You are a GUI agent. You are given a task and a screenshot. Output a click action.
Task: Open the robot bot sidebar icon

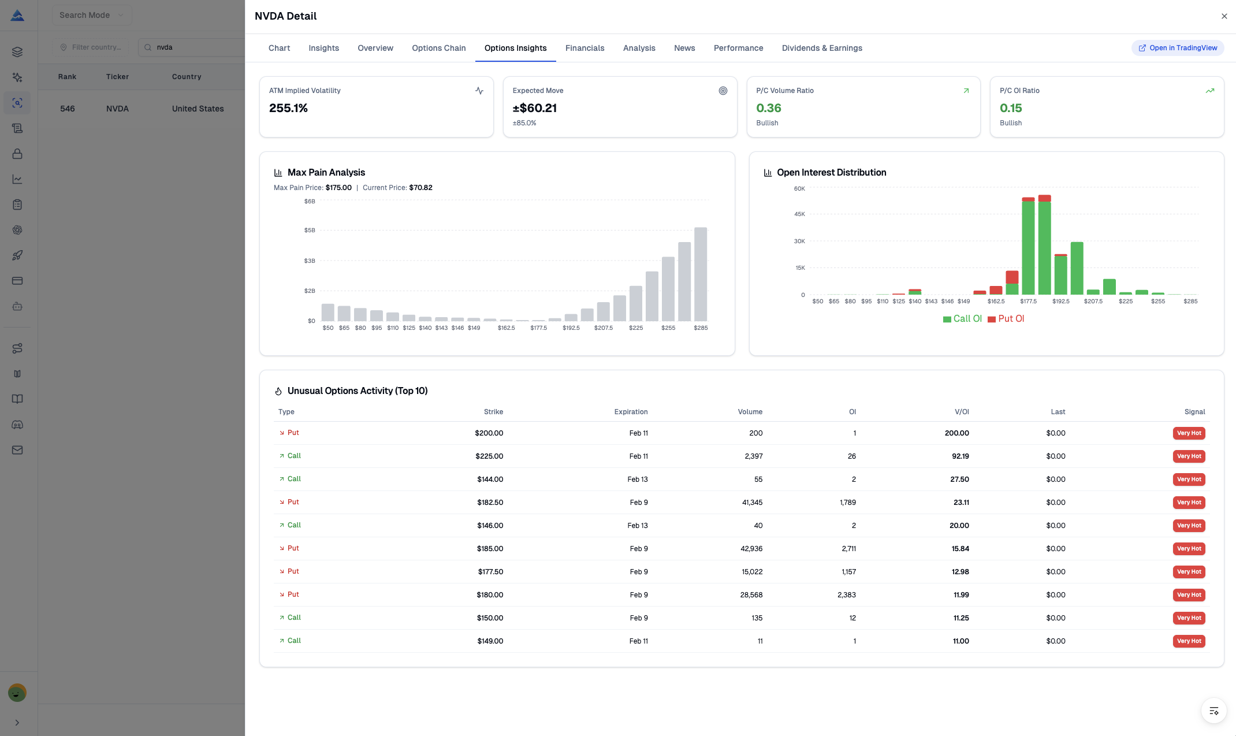[17, 306]
